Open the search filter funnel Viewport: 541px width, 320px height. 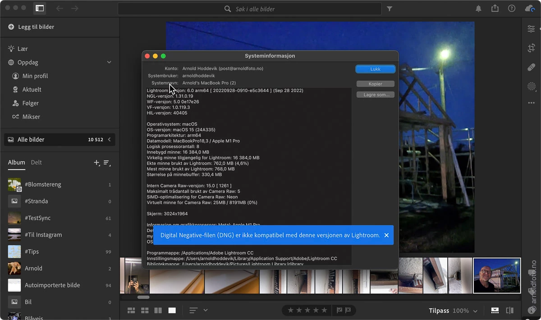pyautogui.click(x=390, y=9)
